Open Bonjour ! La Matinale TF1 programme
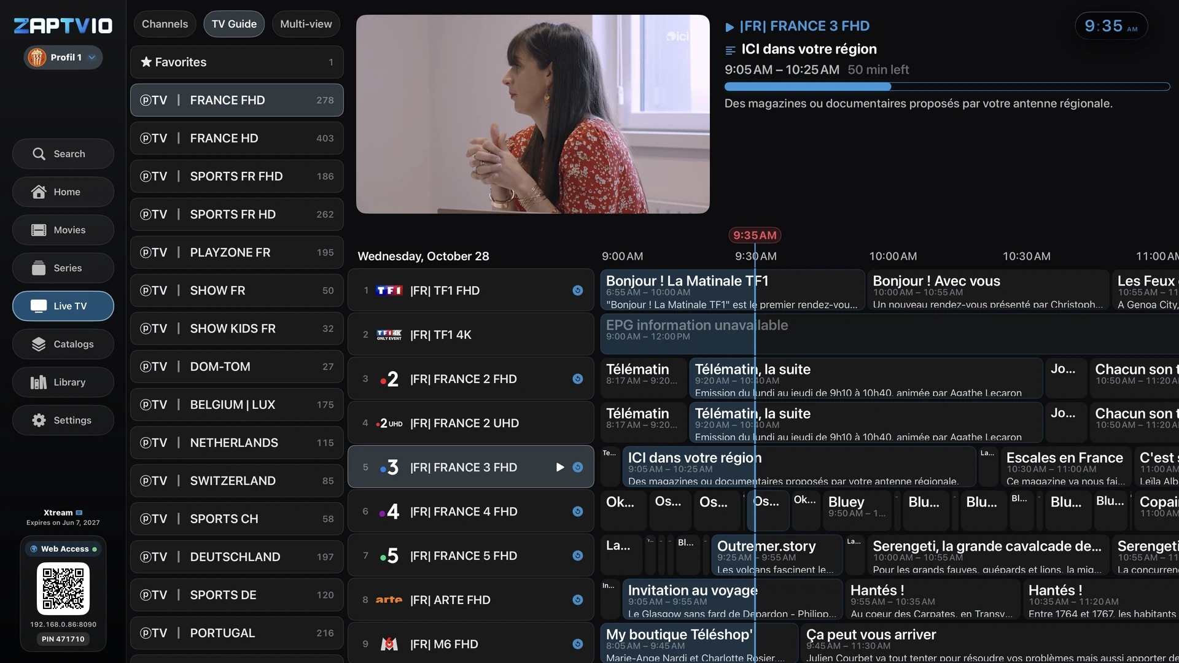The height and width of the screenshot is (663, 1179). [x=733, y=290]
